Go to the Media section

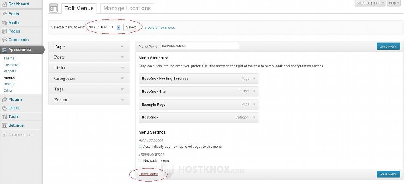(14, 23)
